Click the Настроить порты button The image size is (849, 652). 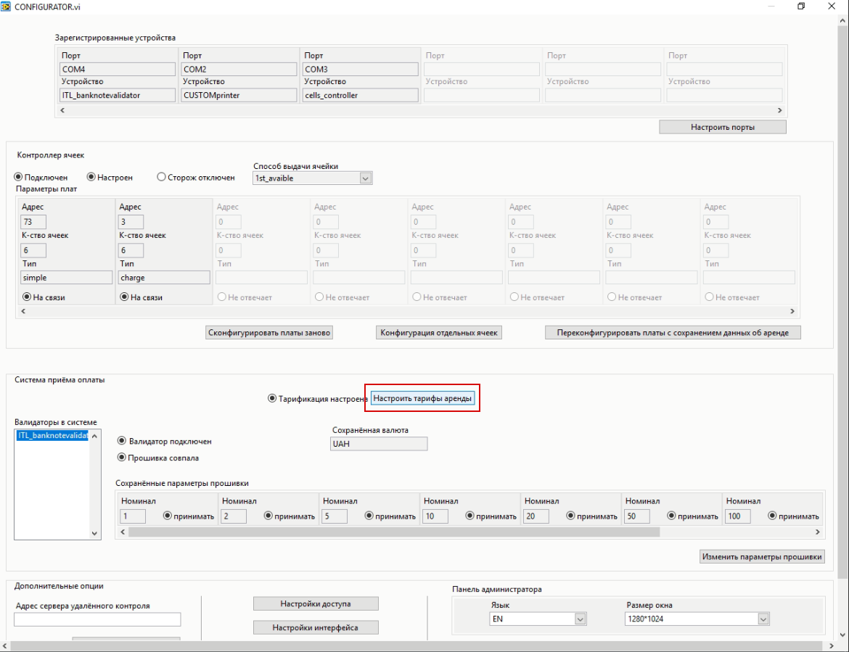722,127
